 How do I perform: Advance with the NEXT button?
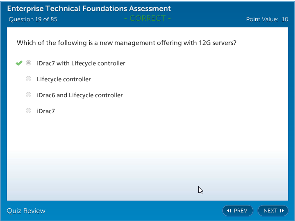pyautogui.click(x=273, y=211)
